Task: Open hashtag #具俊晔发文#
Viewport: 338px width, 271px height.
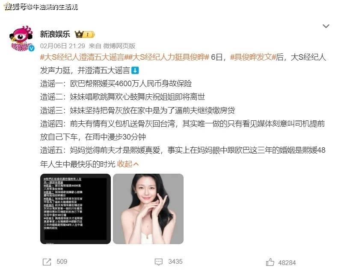Action: point(253,57)
